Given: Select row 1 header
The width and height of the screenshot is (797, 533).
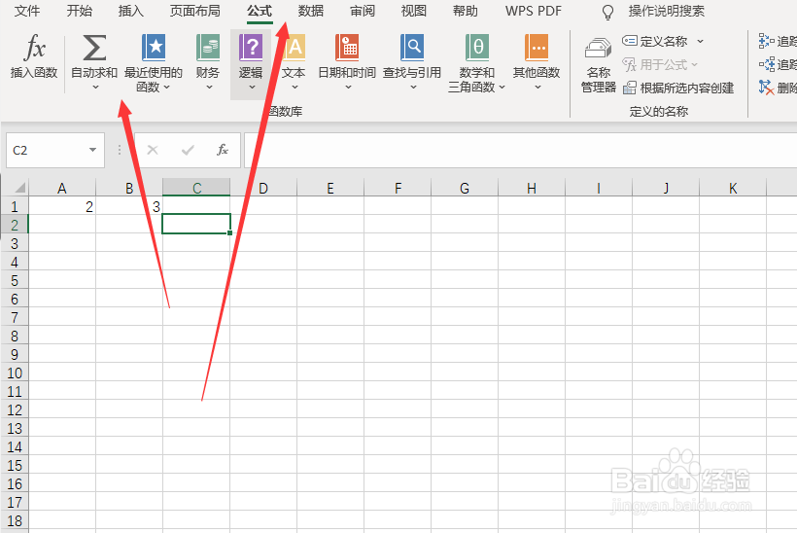Looking at the screenshot, I should tap(15, 206).
